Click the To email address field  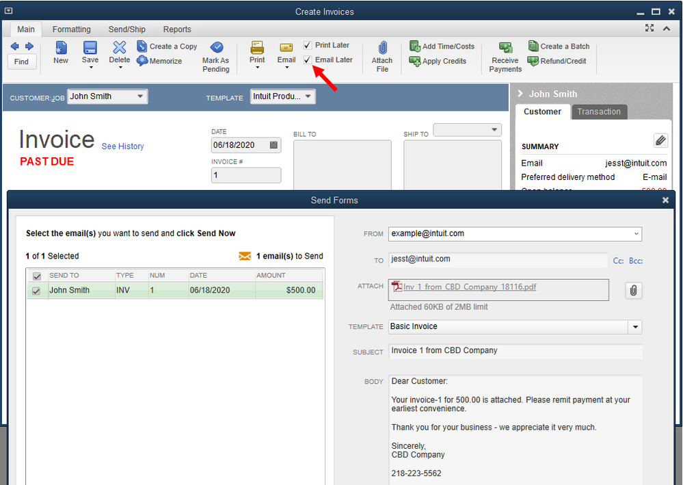[498, 259]
